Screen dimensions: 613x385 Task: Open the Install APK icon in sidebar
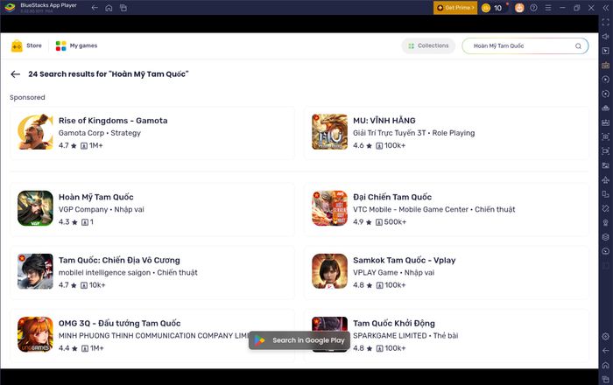point(606,122)
